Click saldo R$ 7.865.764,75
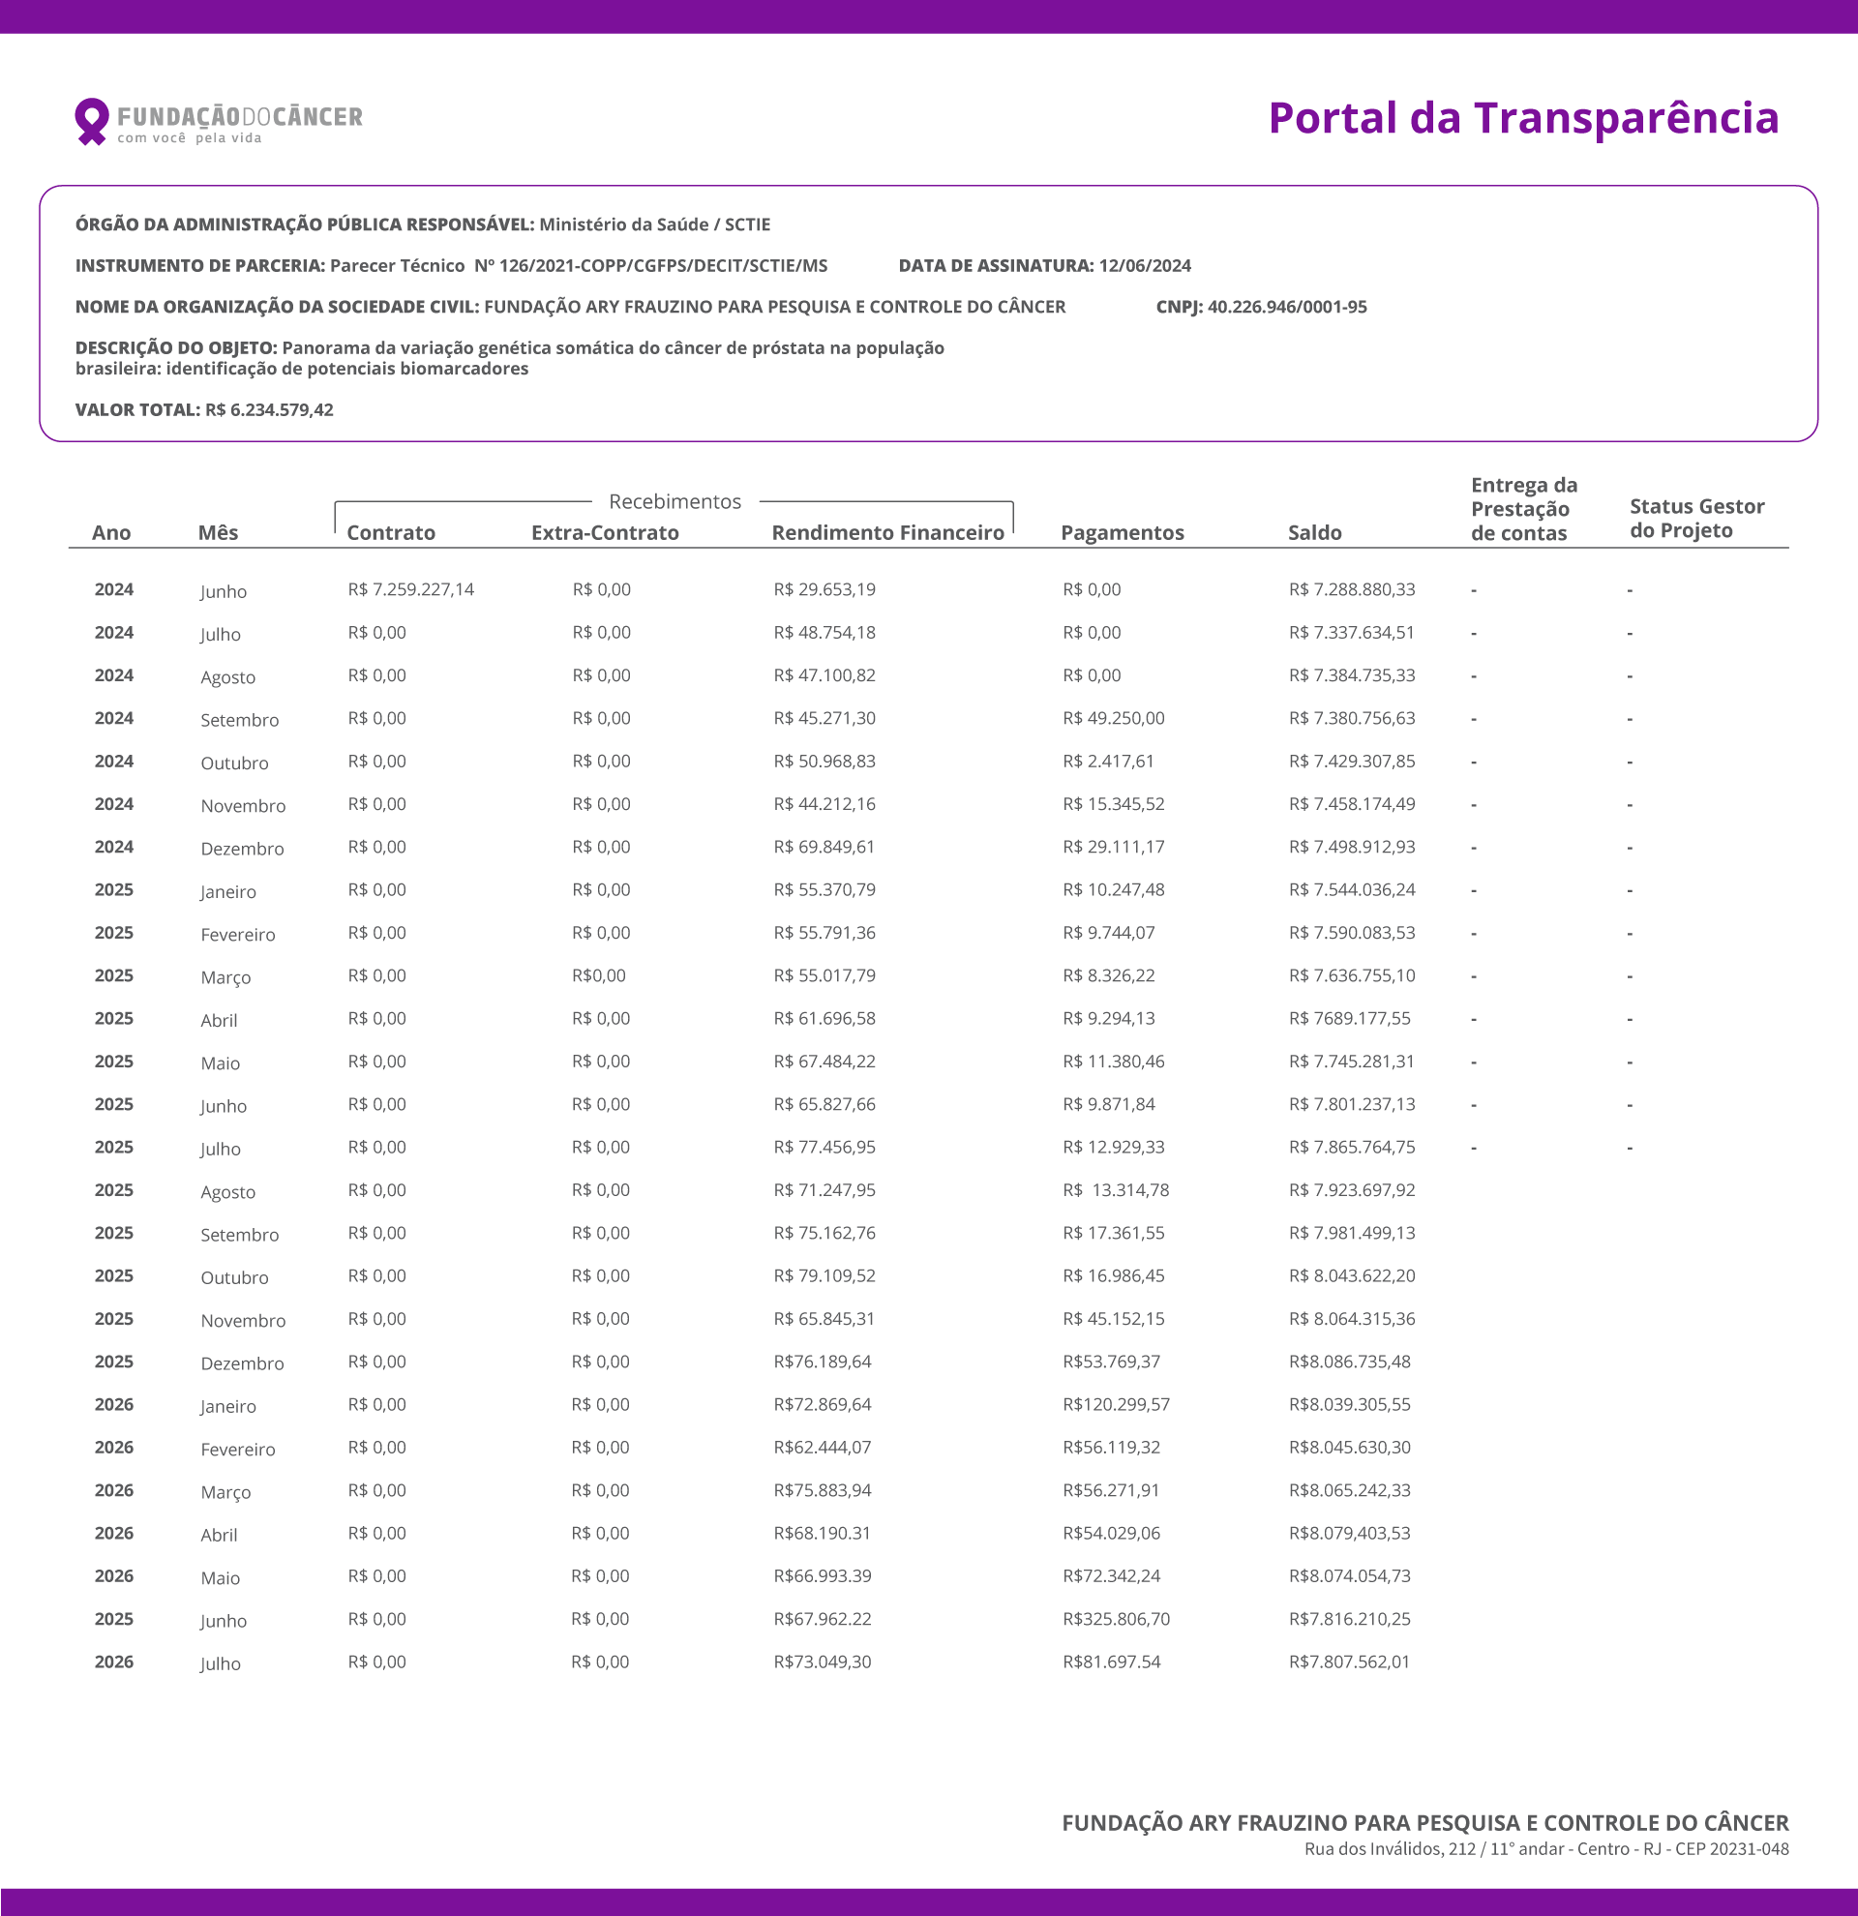 [1352, 1148]
